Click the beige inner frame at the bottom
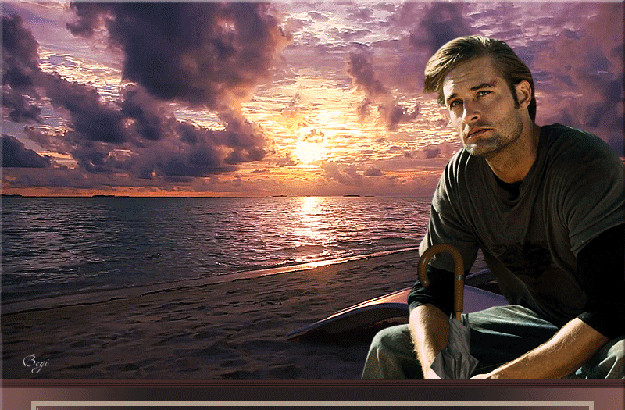The width and height of the screenshot is (625, 410). pyautogui.click(x=312, y=405)
